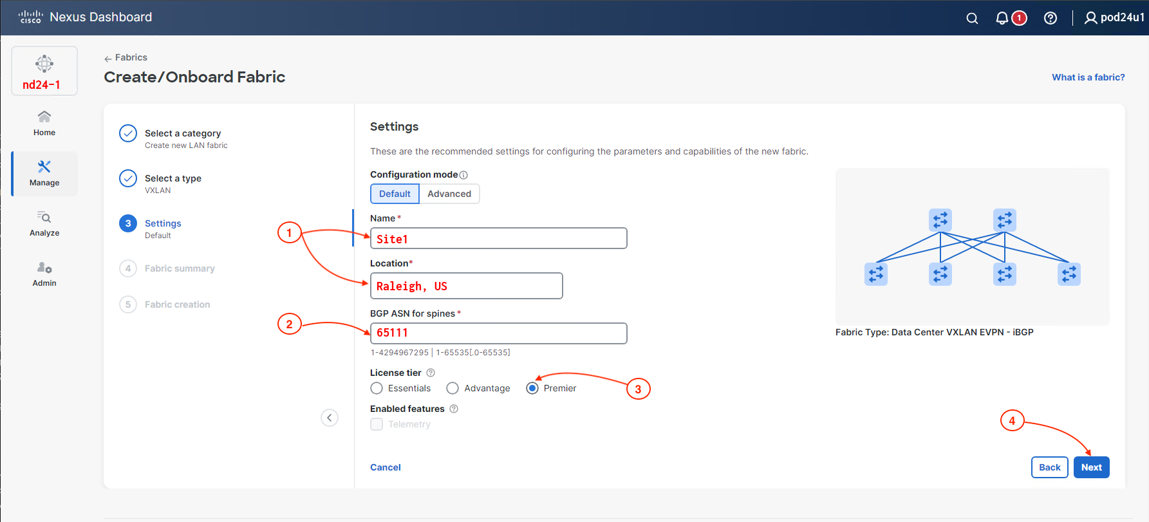Select the Advantage license tier

point(453,388)
